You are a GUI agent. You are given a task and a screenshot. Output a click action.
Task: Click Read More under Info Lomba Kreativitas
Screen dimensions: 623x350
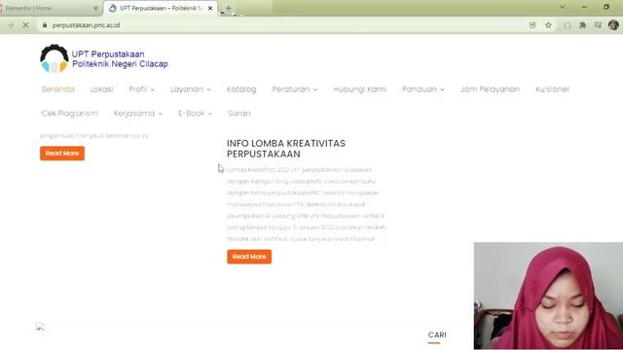pos(249,257)
